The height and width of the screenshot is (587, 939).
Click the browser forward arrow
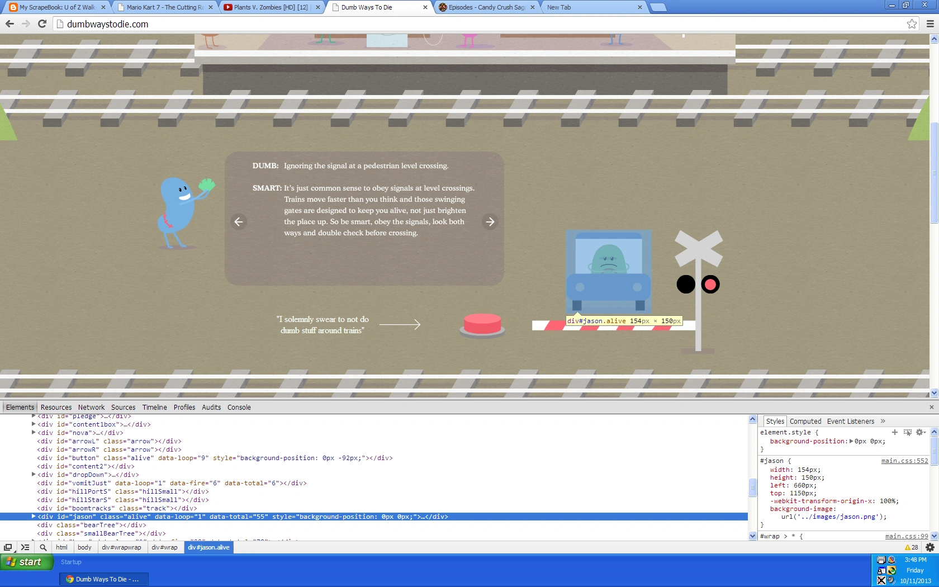[26, 23]
